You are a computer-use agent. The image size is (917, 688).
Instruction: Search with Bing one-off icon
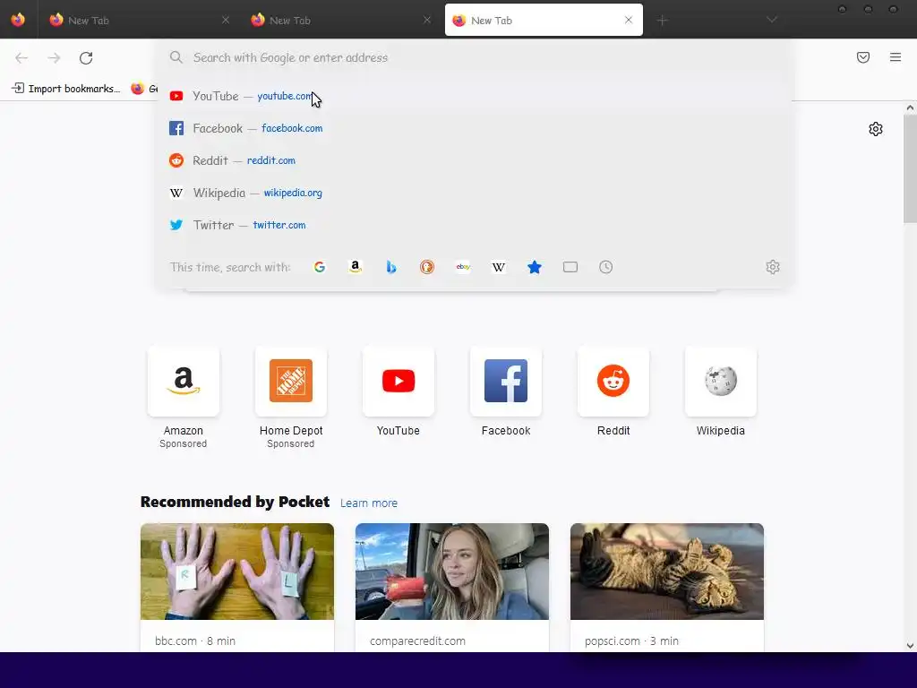tap(391, 267)
